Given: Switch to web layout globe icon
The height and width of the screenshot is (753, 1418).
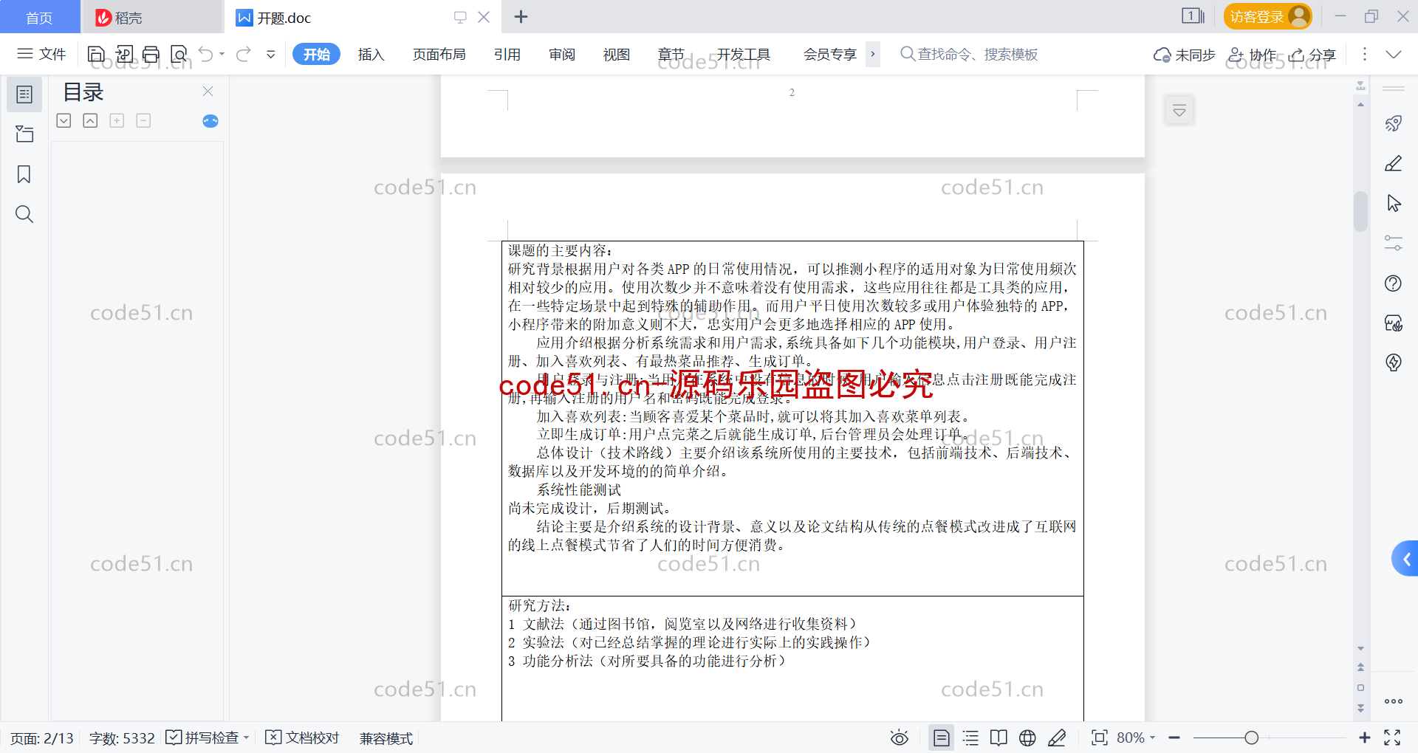Looking at the screenshot, I should point(1027,737).
